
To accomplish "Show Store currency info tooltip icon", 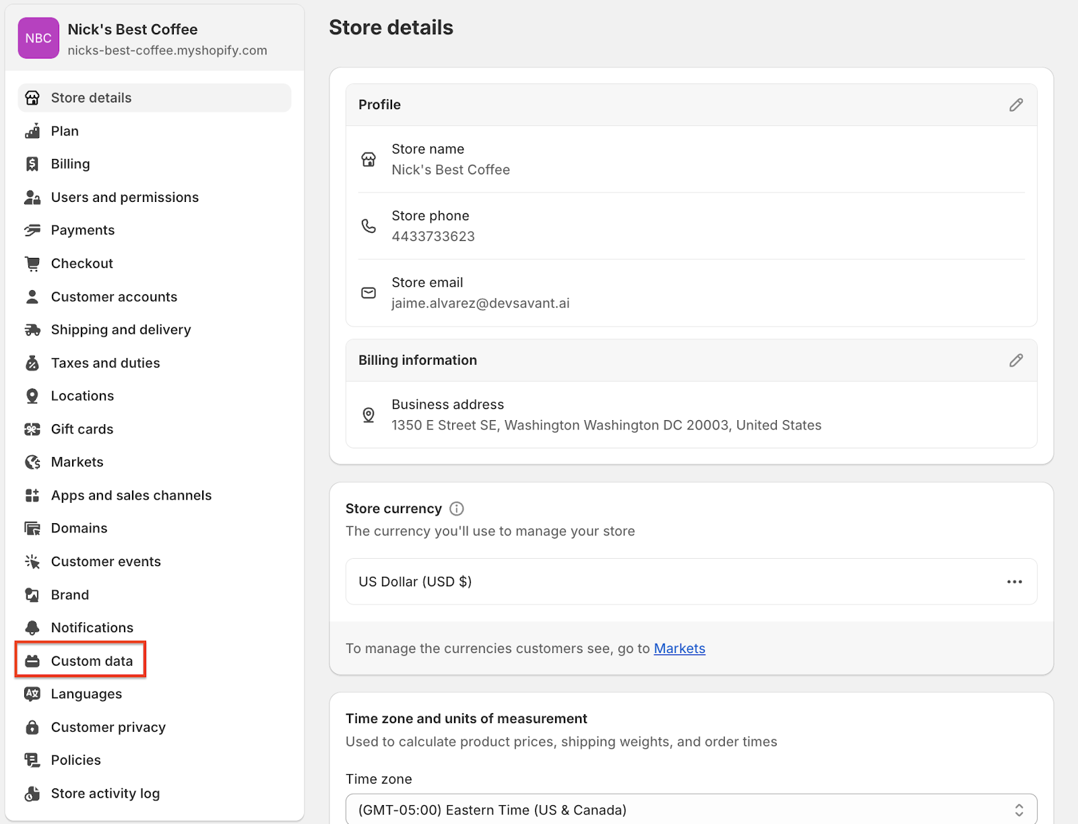I will coord(457,509).
